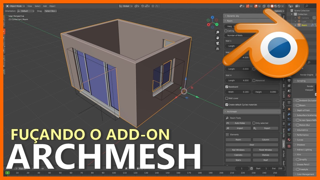Click the Column element button
The height and width of the screenshot is (180, 320).
point(265,140)
